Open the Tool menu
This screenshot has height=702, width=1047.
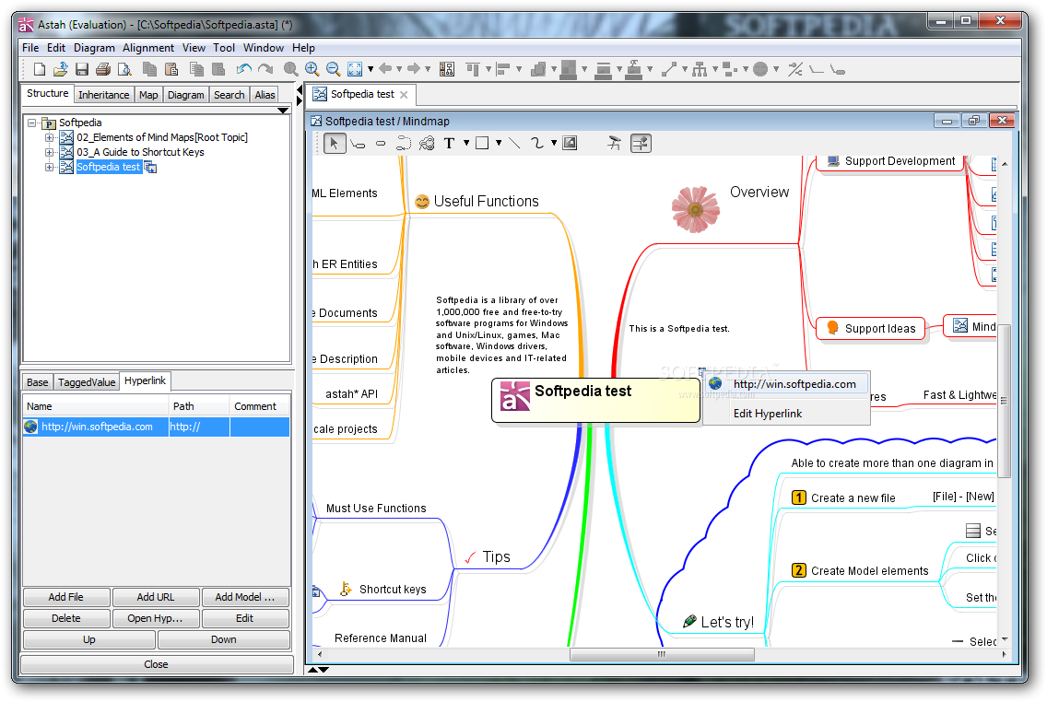(x=224, y=47)
